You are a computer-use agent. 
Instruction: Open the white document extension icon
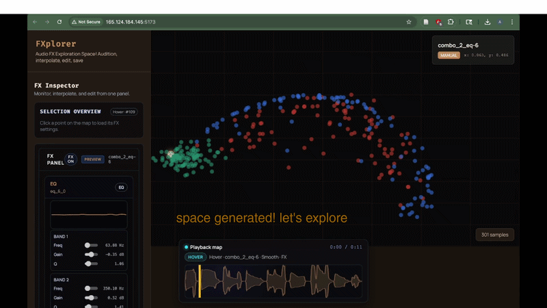(426, 22)
